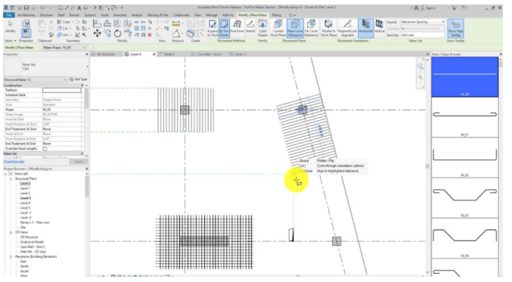Switch to 3D Structure view tab
Image resolution: width=512 pixels, height=282 pixels.
(106, 54)
